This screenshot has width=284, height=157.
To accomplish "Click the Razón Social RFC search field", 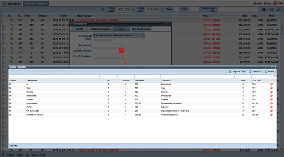I will click(238, 10).
